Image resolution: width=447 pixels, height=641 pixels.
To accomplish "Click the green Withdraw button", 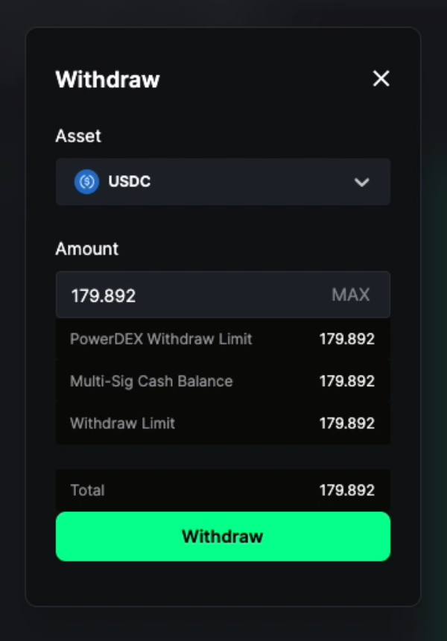I will click(223, 536).
